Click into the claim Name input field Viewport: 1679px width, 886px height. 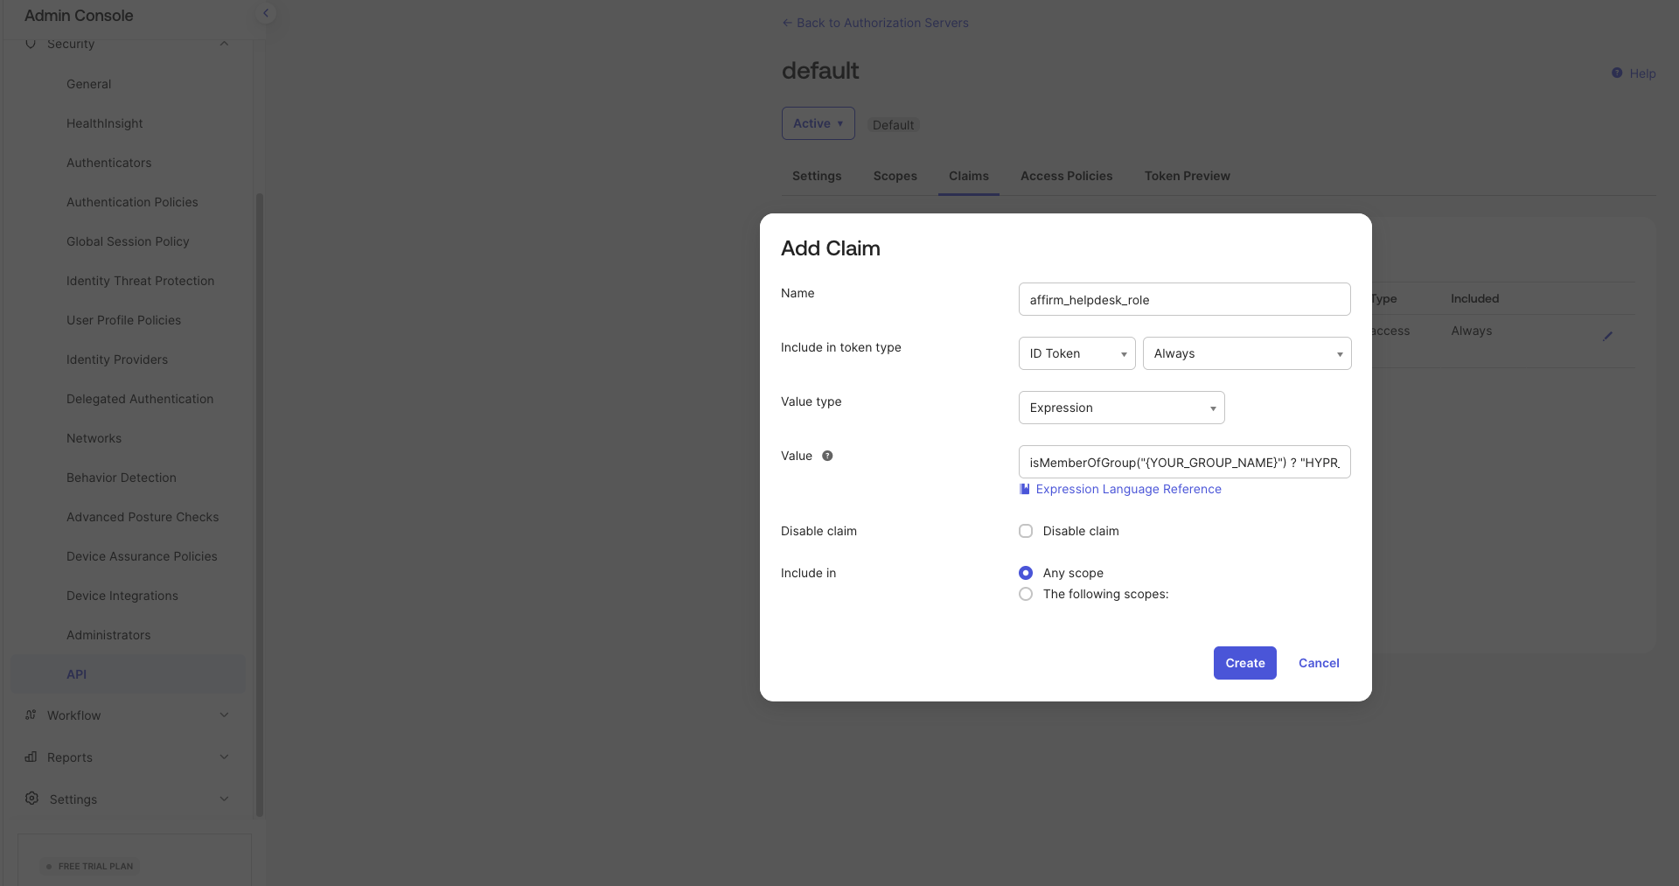[1184, 299]
